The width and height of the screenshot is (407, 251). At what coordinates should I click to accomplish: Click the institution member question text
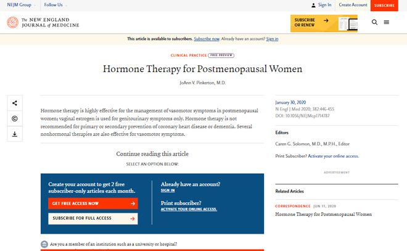(x=113, y=244)
